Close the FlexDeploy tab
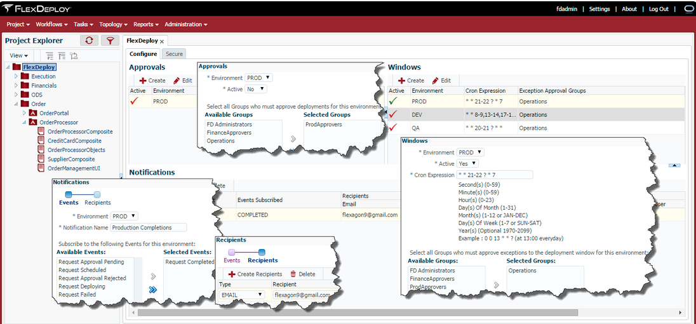The height and width of the screenshot is (324, 696). pyautogui.click(x=162, y=41)
